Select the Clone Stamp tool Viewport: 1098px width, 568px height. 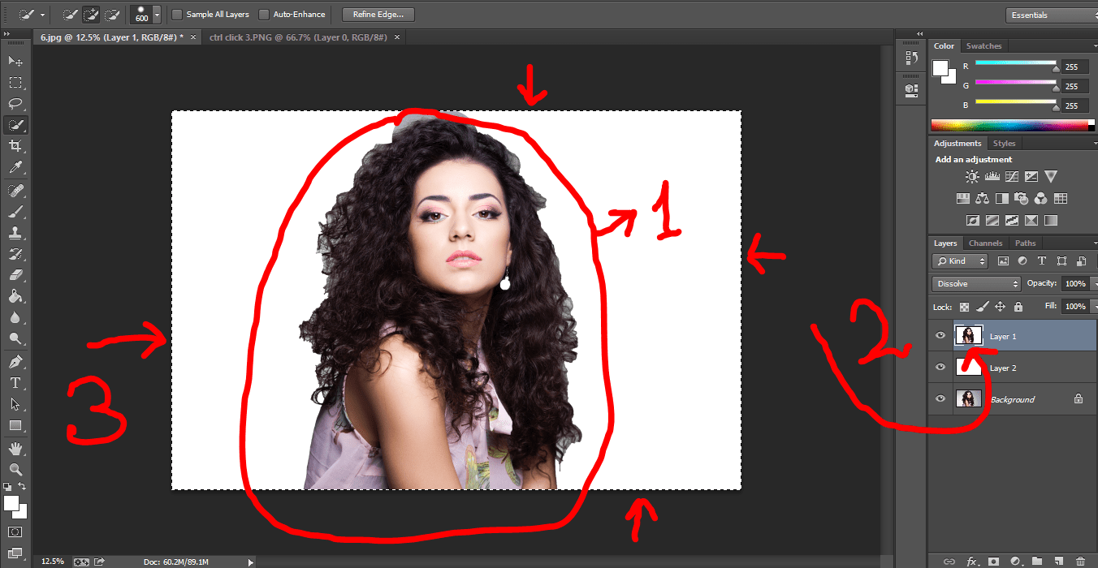coord(15,233)
